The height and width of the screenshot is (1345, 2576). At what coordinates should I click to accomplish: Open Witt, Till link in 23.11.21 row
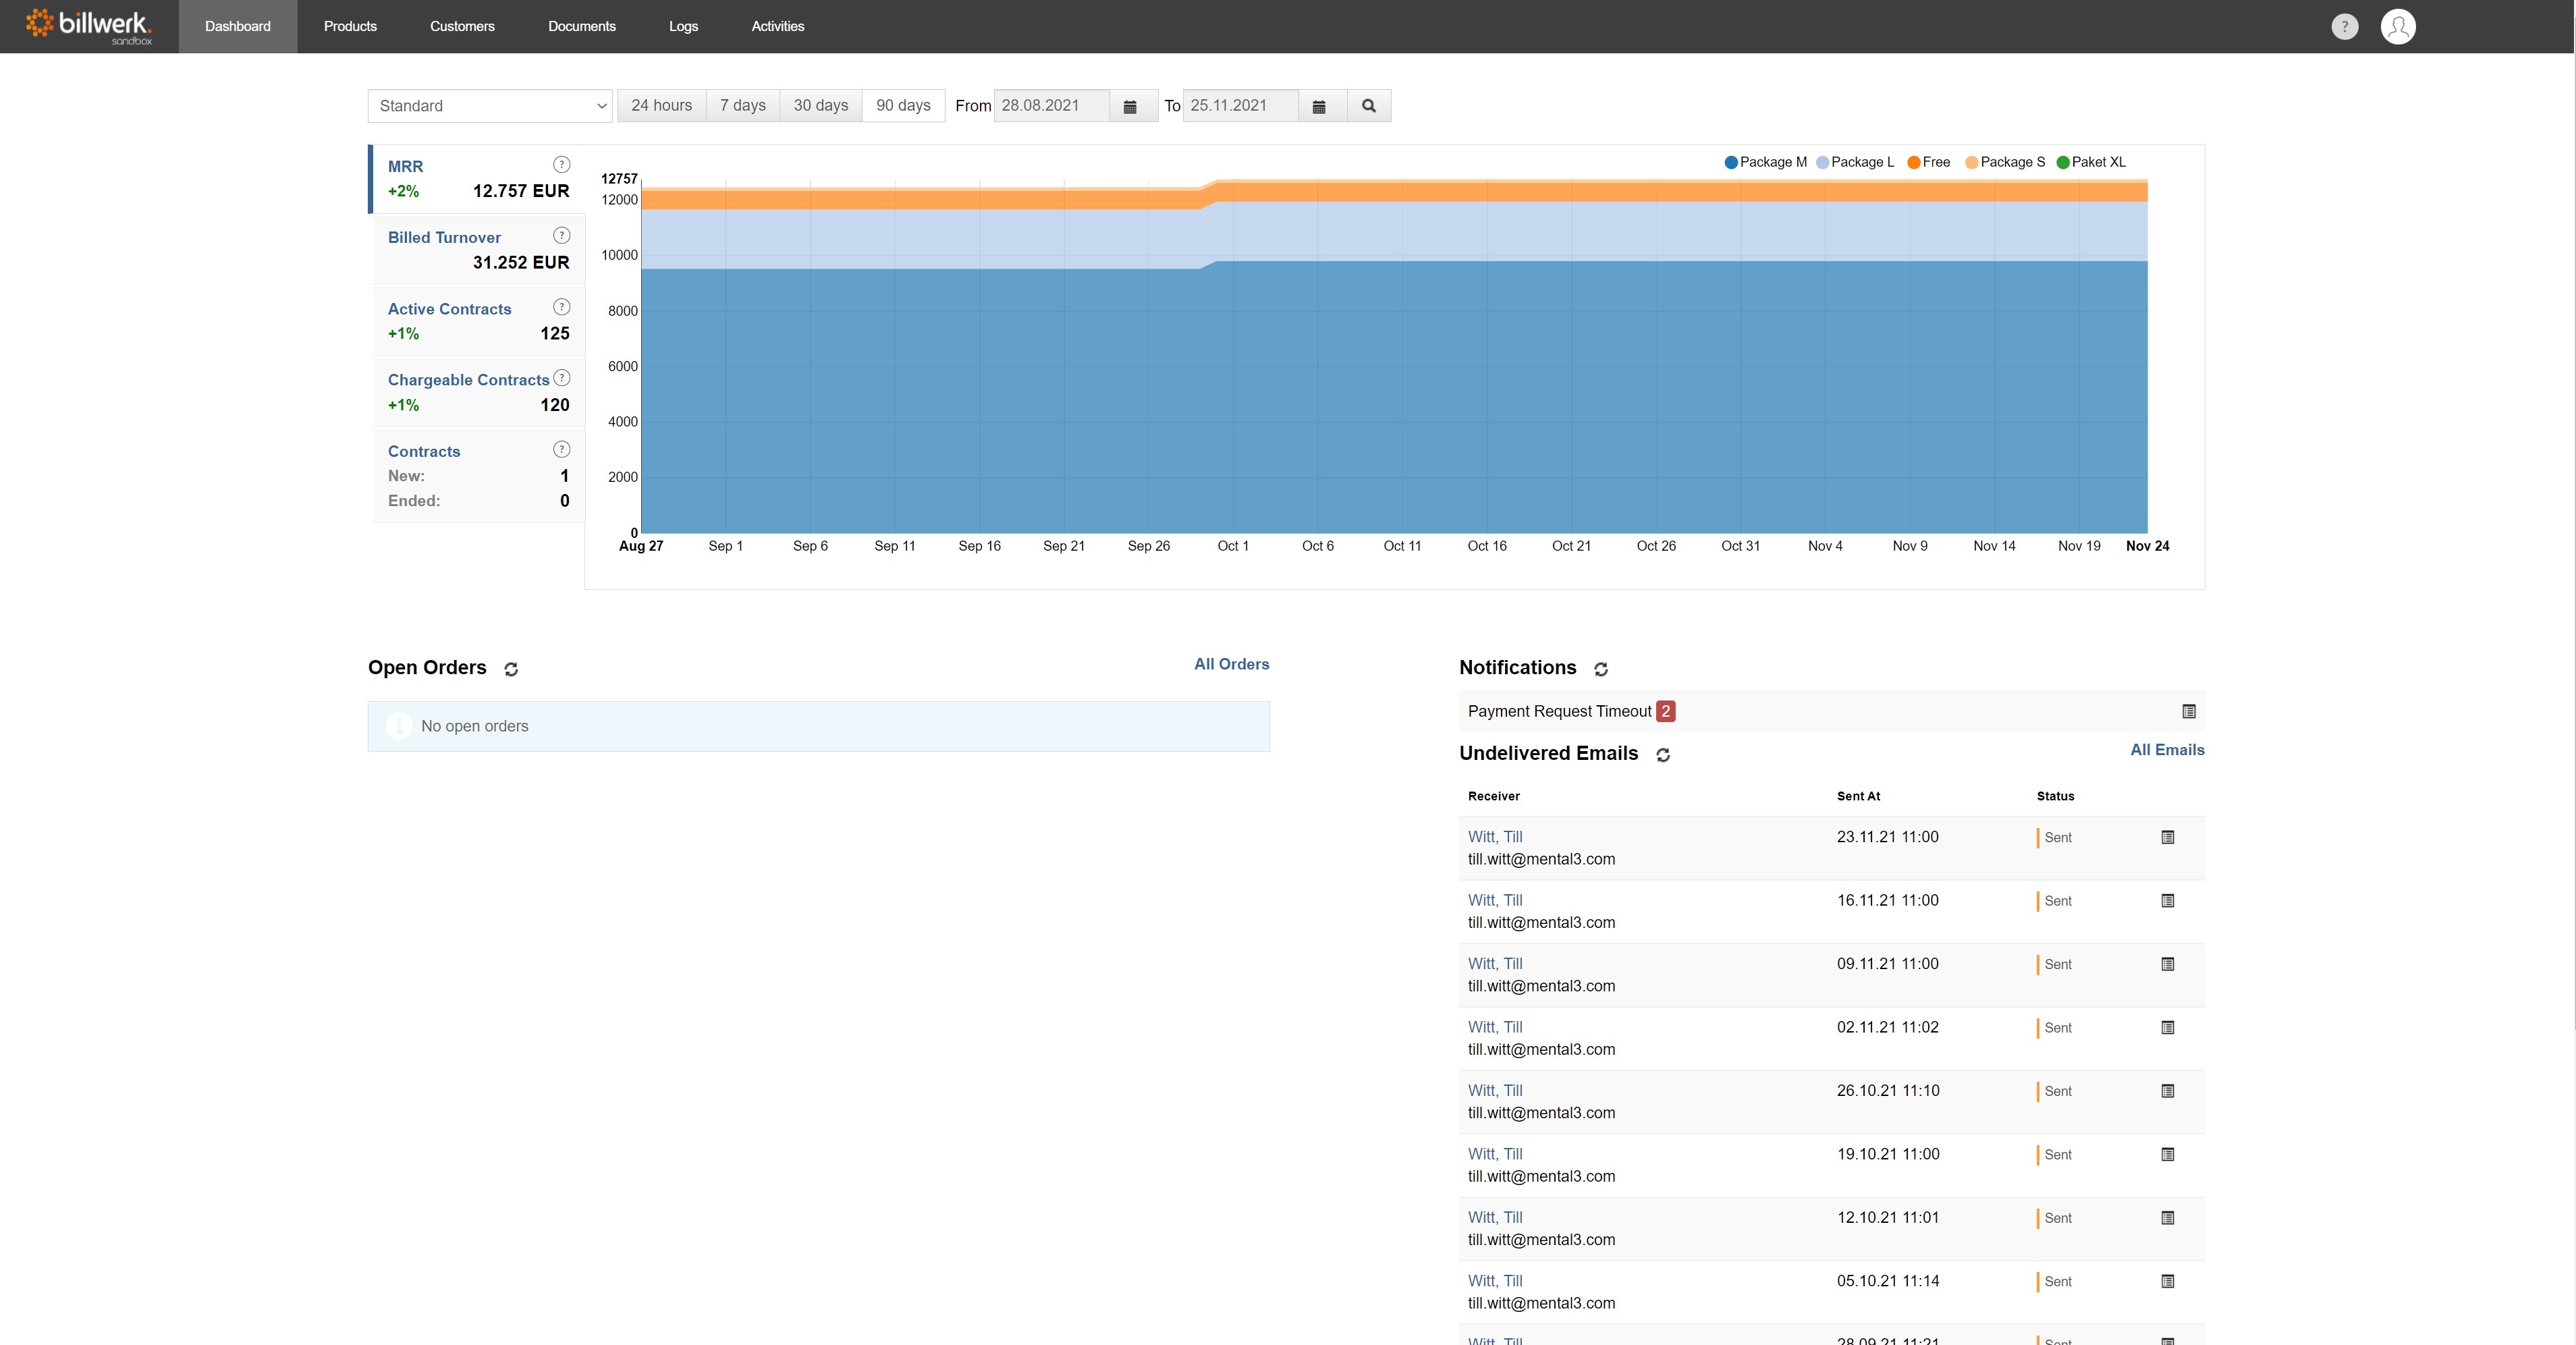pyautogui.click(x=1495, y=837)
